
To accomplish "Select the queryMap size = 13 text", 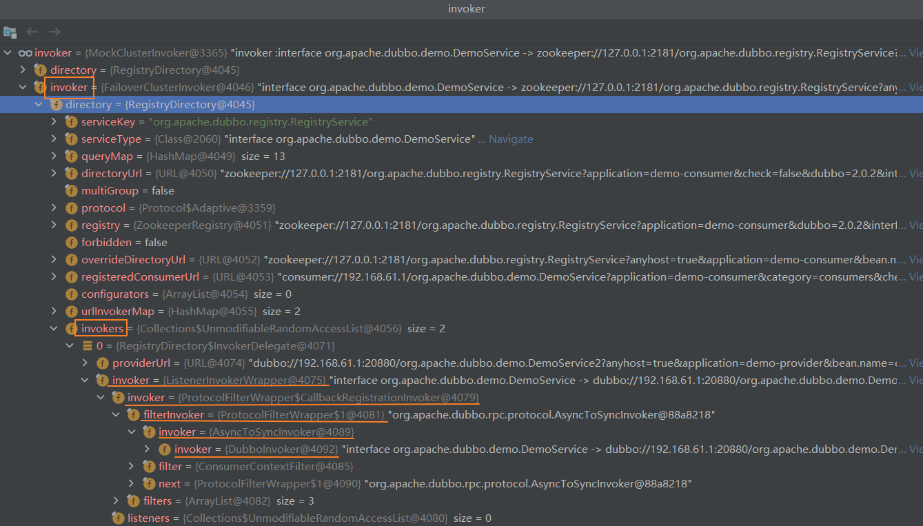I will coord(263,156).
